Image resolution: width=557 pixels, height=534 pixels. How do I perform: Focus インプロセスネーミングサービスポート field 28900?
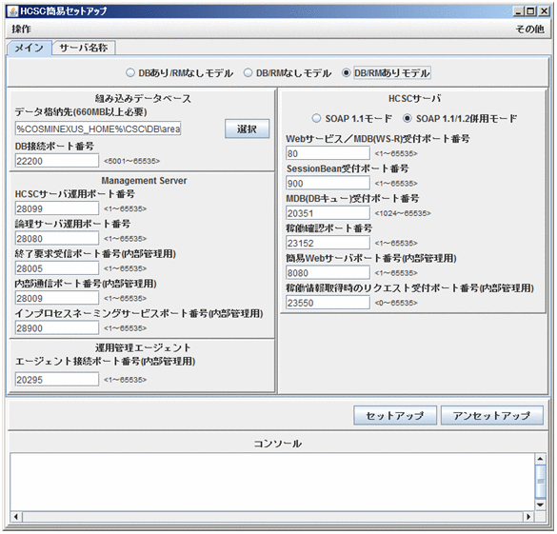[57, 327]
